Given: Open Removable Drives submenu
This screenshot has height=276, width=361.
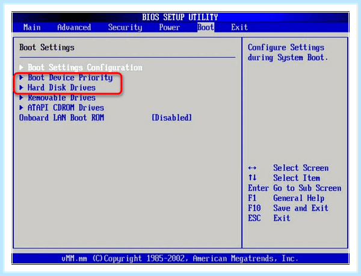Looking at the screenshot, I should tap(61, 98).
